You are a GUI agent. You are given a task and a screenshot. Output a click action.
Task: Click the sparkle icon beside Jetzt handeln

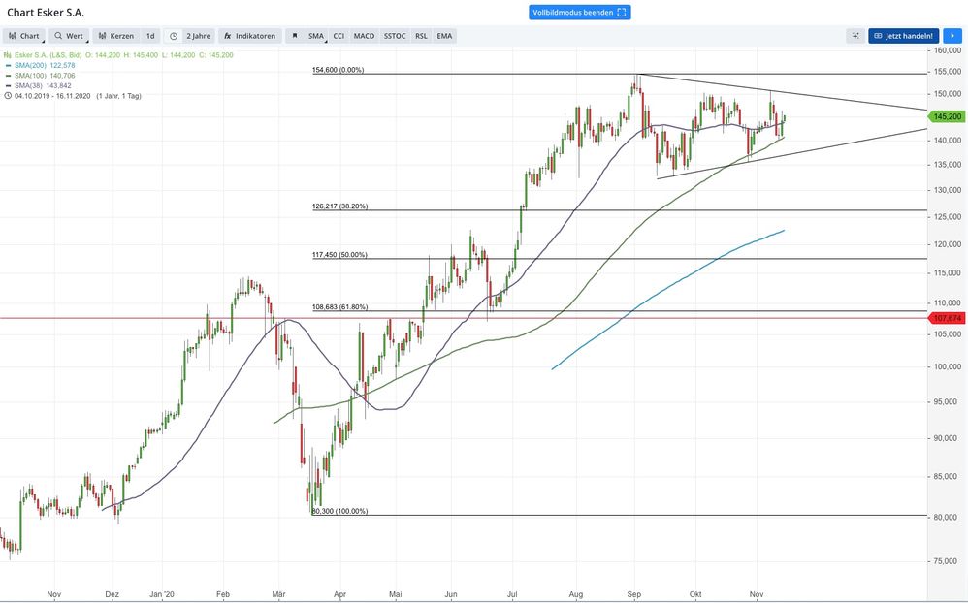pos(855,36)
